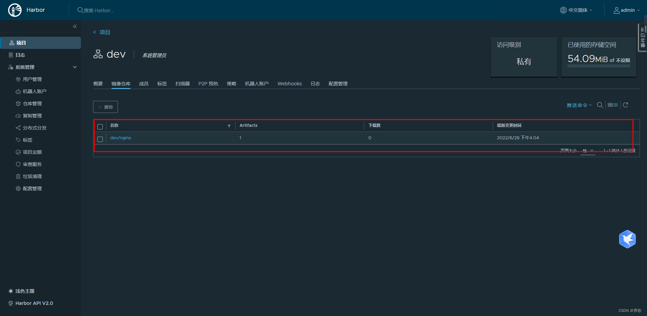Viewport: 647px width, 316px height.
Task: Click the 下载数 column header
Action: tap(374, 125)
